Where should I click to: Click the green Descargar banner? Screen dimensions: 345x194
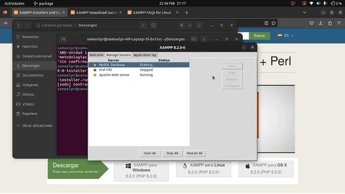[x=78, y=168]
